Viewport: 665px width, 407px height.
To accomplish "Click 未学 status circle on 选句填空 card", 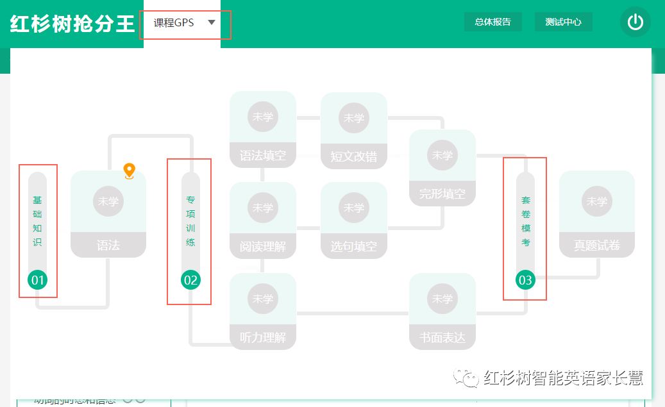I will pos(354,208).
